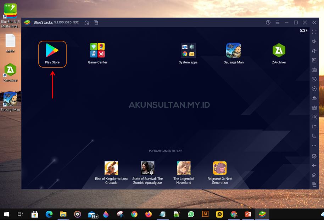
Task: Open Mail app with 99+ badge
Action: [x=93, y=215]
